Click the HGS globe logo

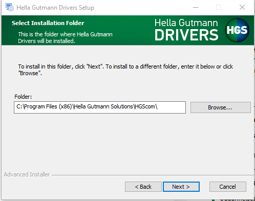click(237, 30)
